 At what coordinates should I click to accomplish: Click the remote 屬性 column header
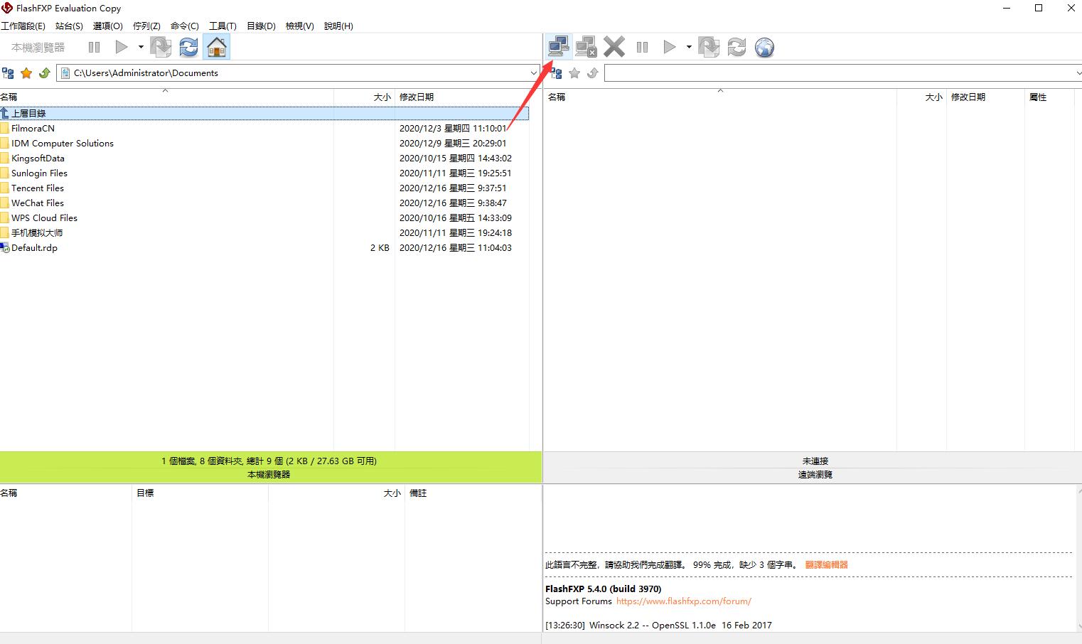[x=1049, y=97]
